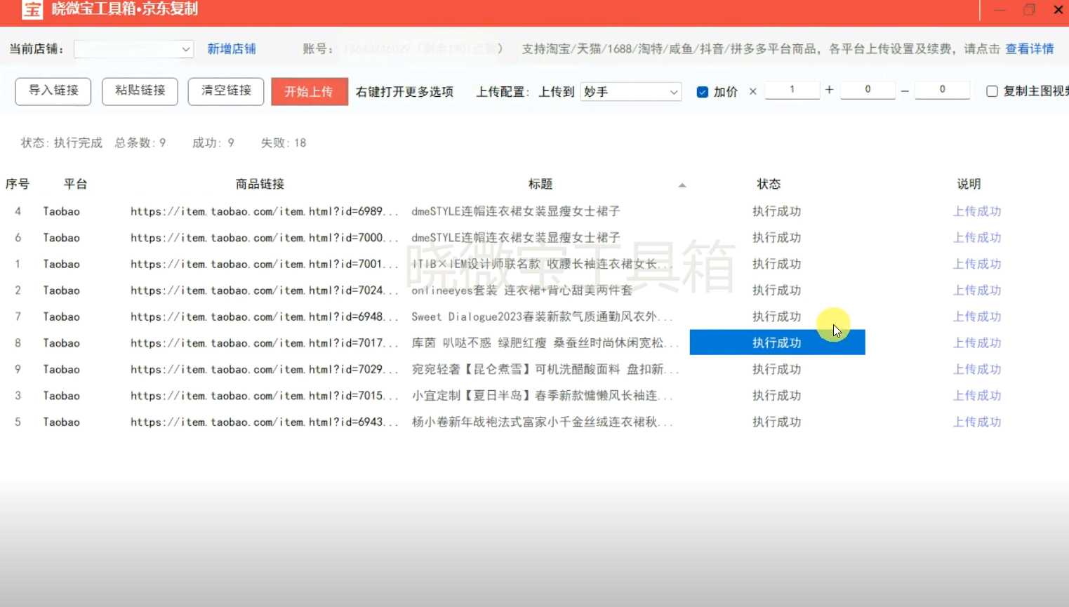Select link cell with id=7001

265,264
